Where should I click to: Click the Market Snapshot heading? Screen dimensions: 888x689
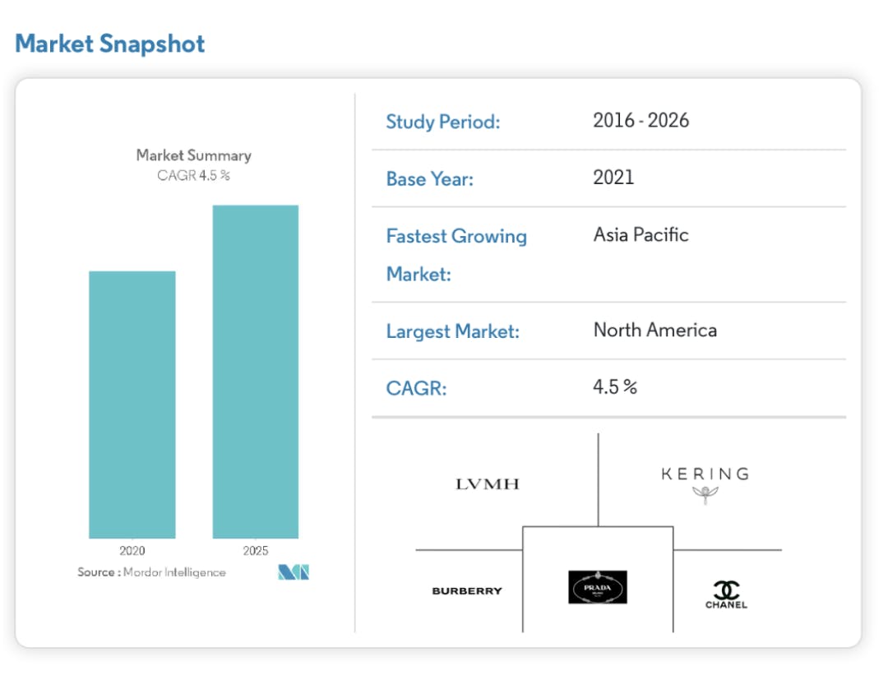(x=110, y=44)
